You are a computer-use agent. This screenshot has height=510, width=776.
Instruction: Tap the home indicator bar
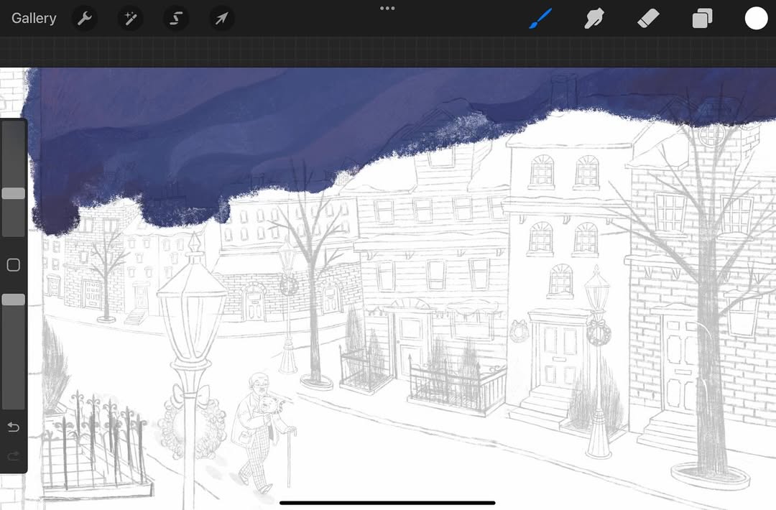point(387,503)
